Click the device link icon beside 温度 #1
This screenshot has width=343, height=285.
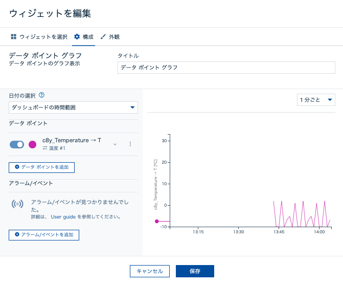tap(45, 148)
